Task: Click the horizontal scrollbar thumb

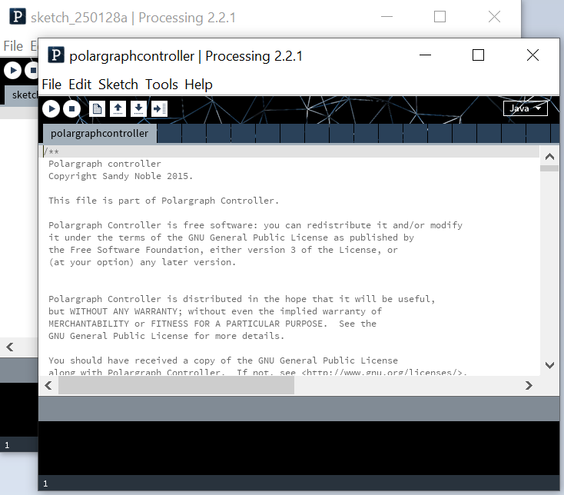Action: (176, 386)
